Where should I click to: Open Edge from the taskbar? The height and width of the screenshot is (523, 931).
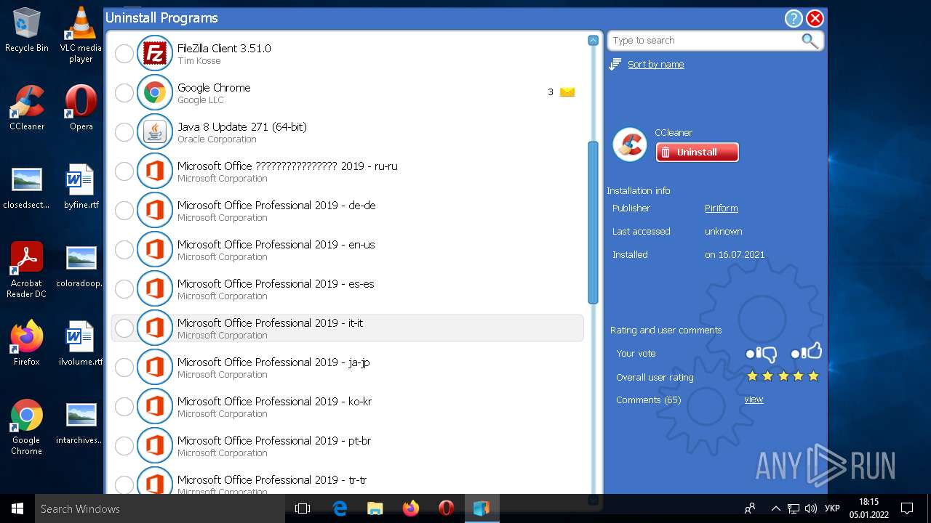340,508
